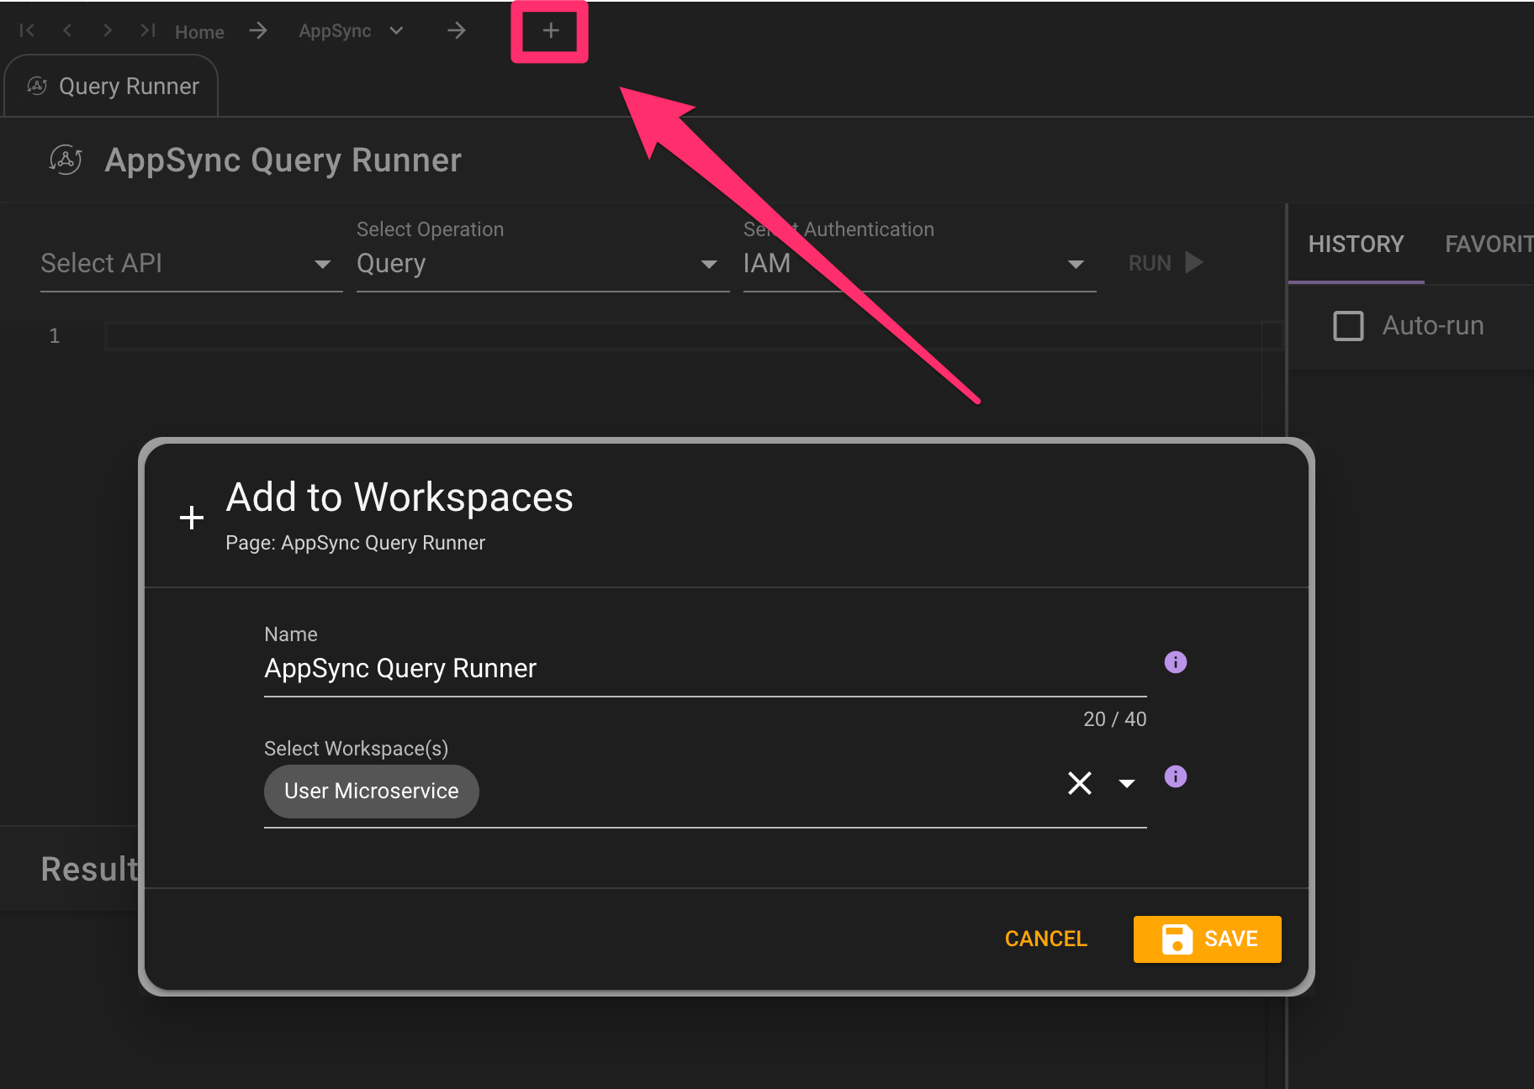Clear selected workspaces with X icon
Screen dimensions: 1534x1089
tap(1080, 783)
